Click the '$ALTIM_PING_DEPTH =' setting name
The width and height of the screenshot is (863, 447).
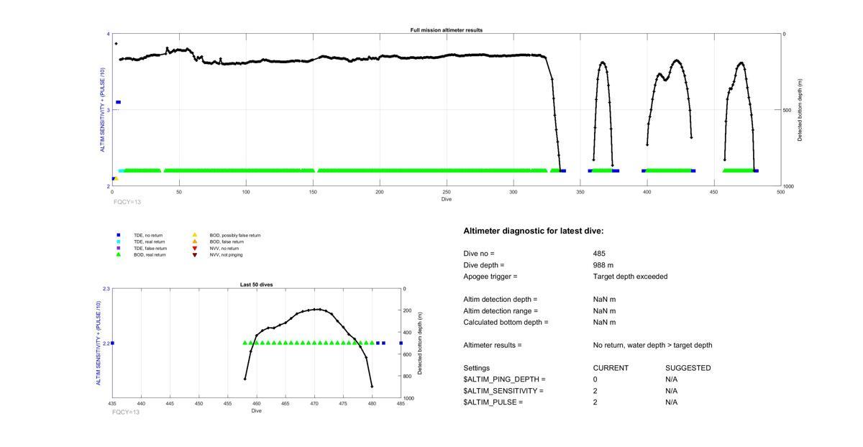505,379
